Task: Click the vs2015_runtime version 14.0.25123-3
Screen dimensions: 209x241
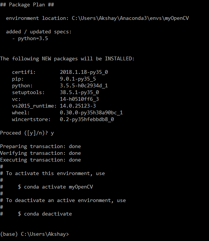Action: [x=78, y=106]
